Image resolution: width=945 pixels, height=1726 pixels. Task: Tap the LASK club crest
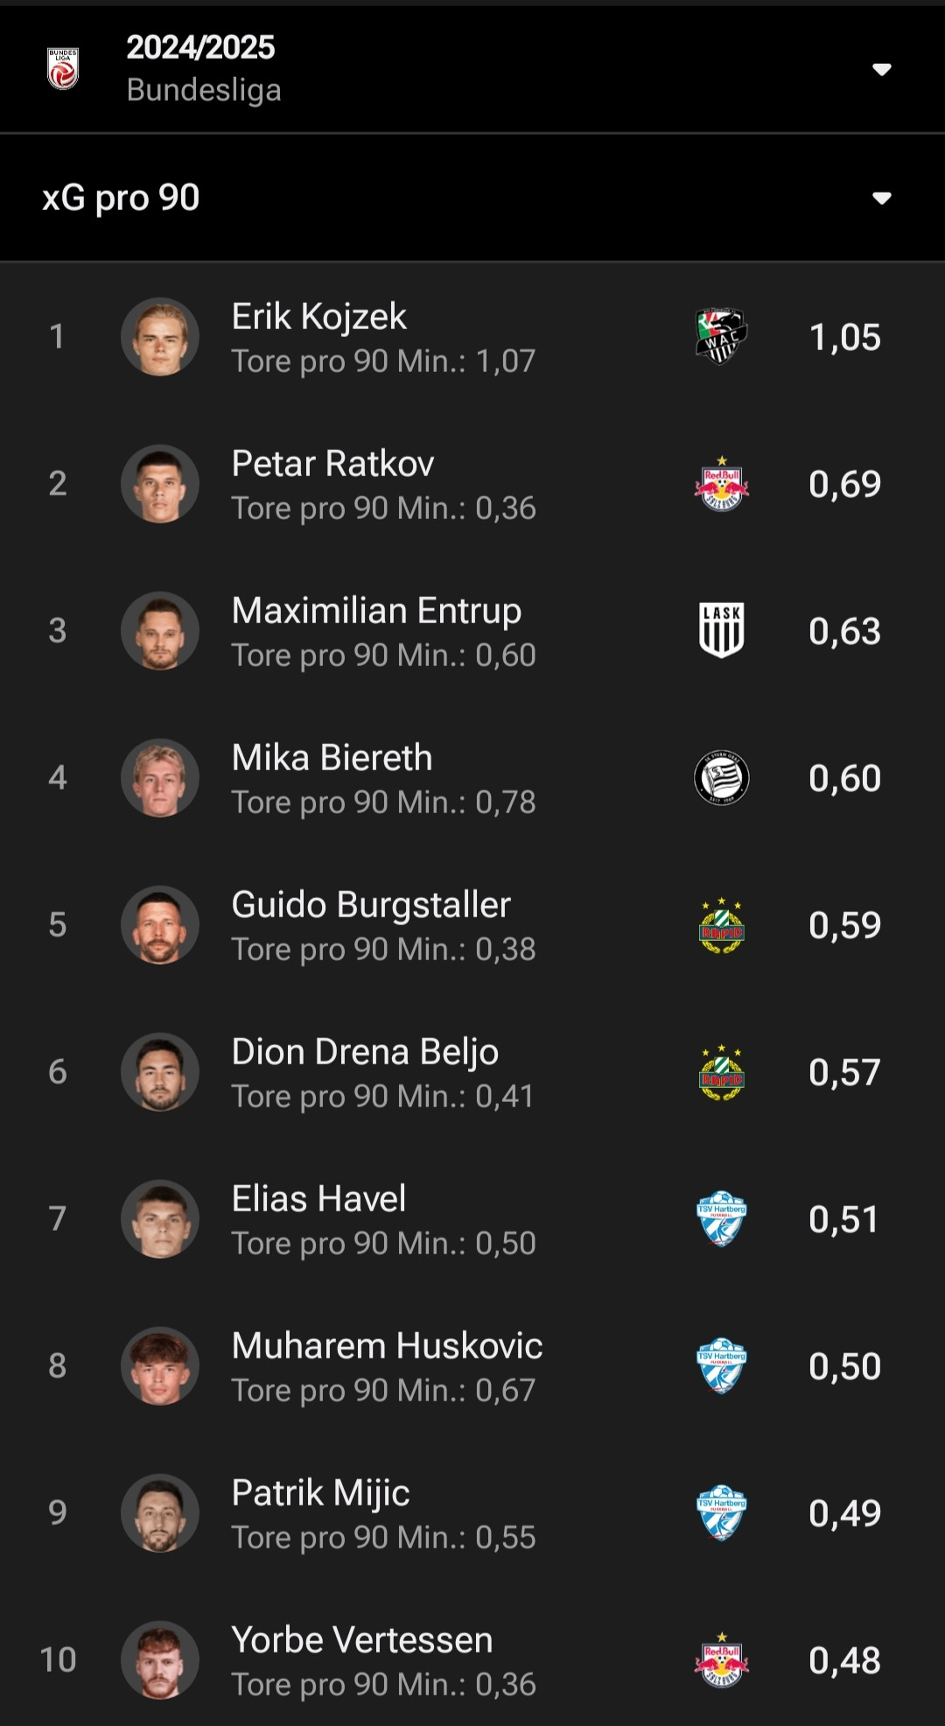721,631
